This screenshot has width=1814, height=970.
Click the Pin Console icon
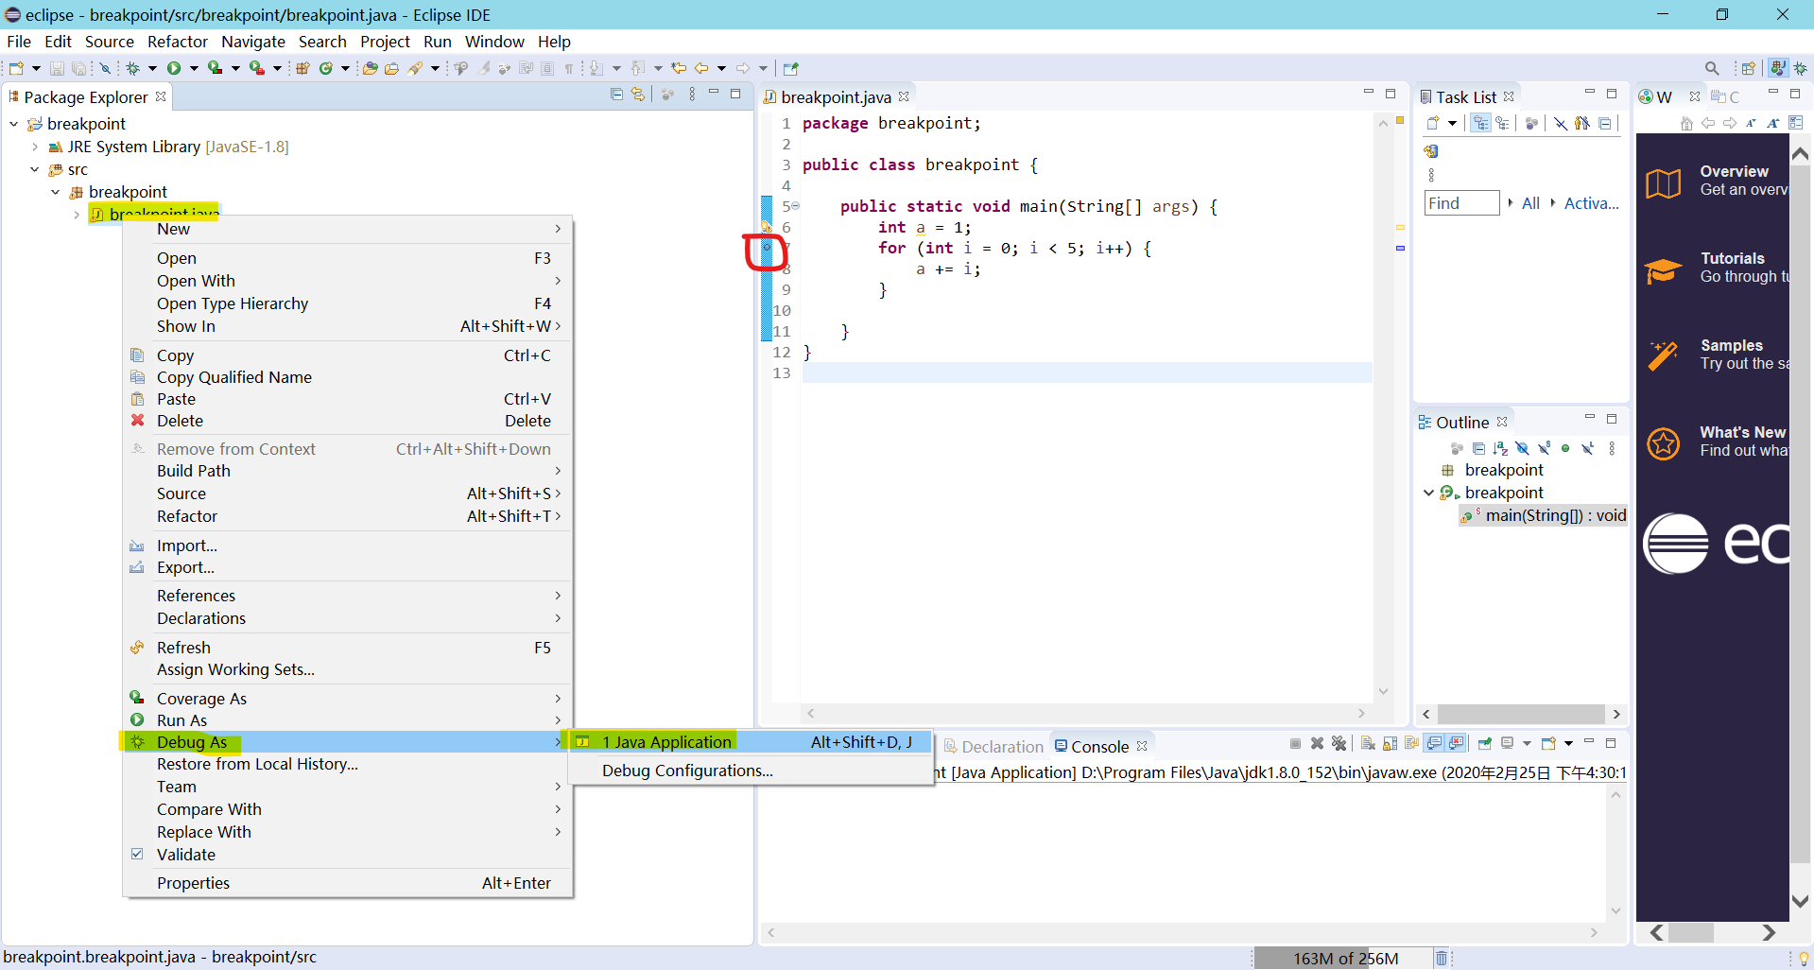click(1485, 744)
